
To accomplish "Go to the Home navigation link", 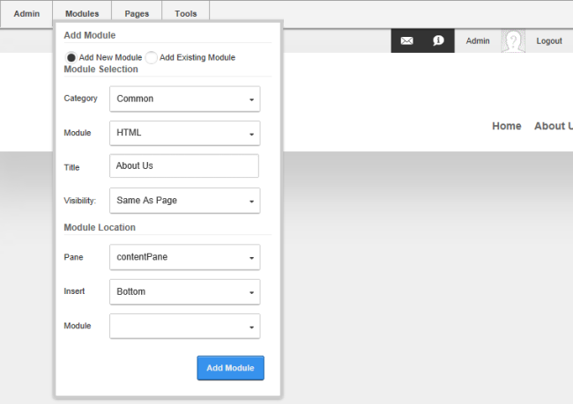I will (507, 126).
